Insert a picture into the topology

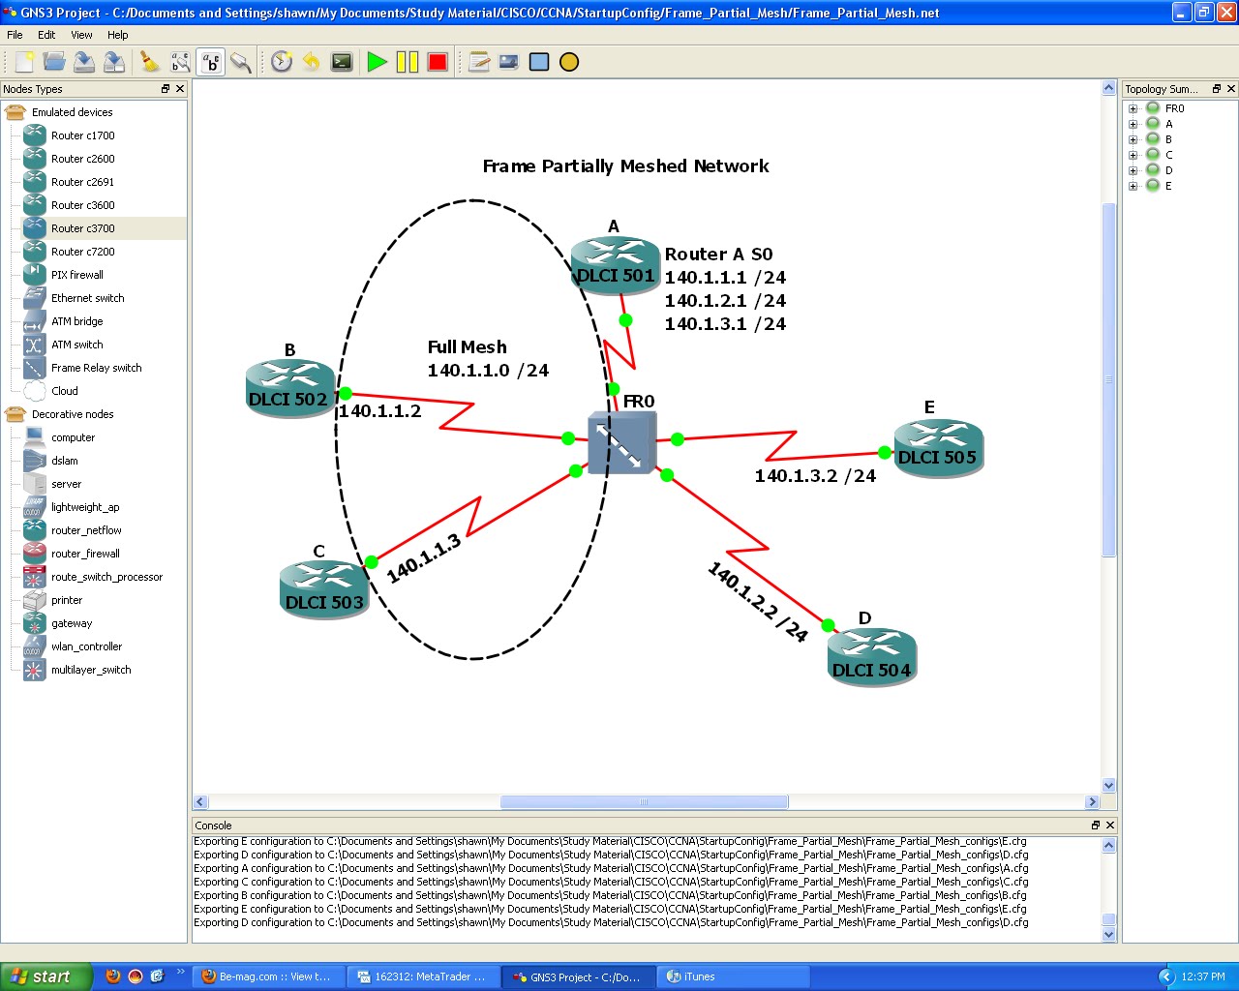pyautogui.click(x=509, y=62)
